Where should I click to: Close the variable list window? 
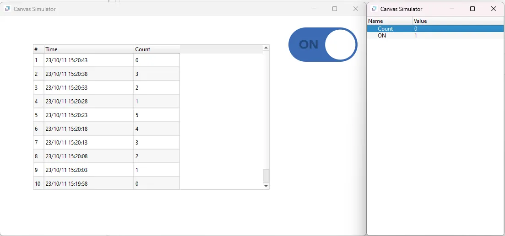pos(494,9)
